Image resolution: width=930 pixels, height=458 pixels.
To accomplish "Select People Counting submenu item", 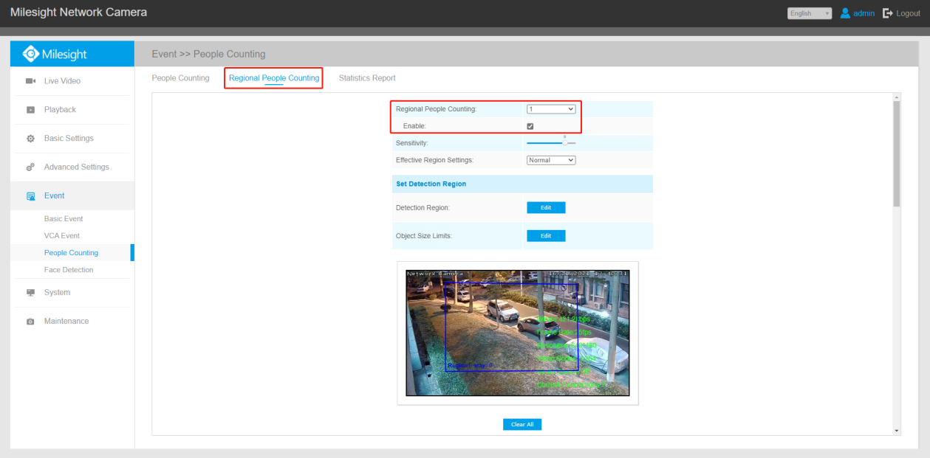I will click(x=71, y=253).
